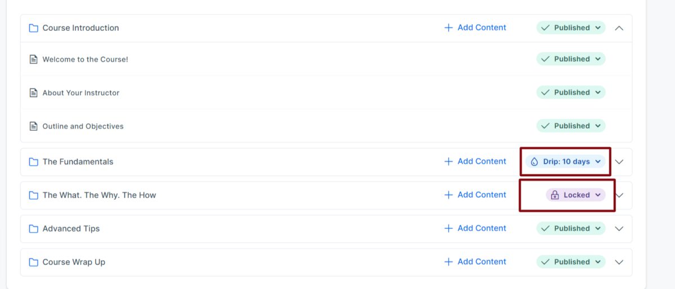Open Published dropdown for Outline and Objectives
Viewport: 675px width, 289px height.
(x=571, y=126)
